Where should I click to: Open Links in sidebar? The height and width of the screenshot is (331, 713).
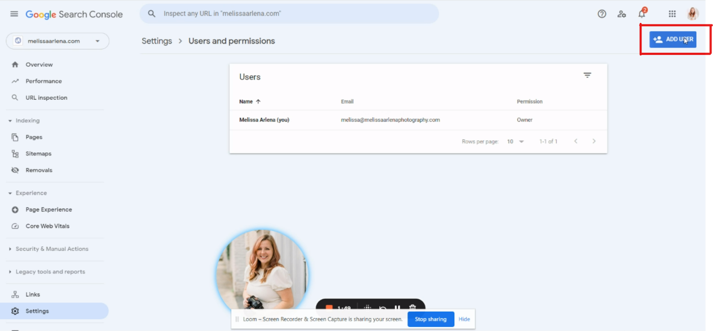pyautogui.click(x=33, y=295)
